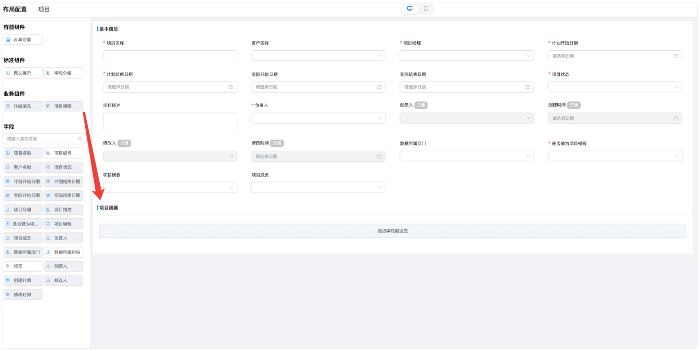Click the 基本信息 section header
Image resolution: width=700 pixels, height=351 pixels.
tap(109, 29)
